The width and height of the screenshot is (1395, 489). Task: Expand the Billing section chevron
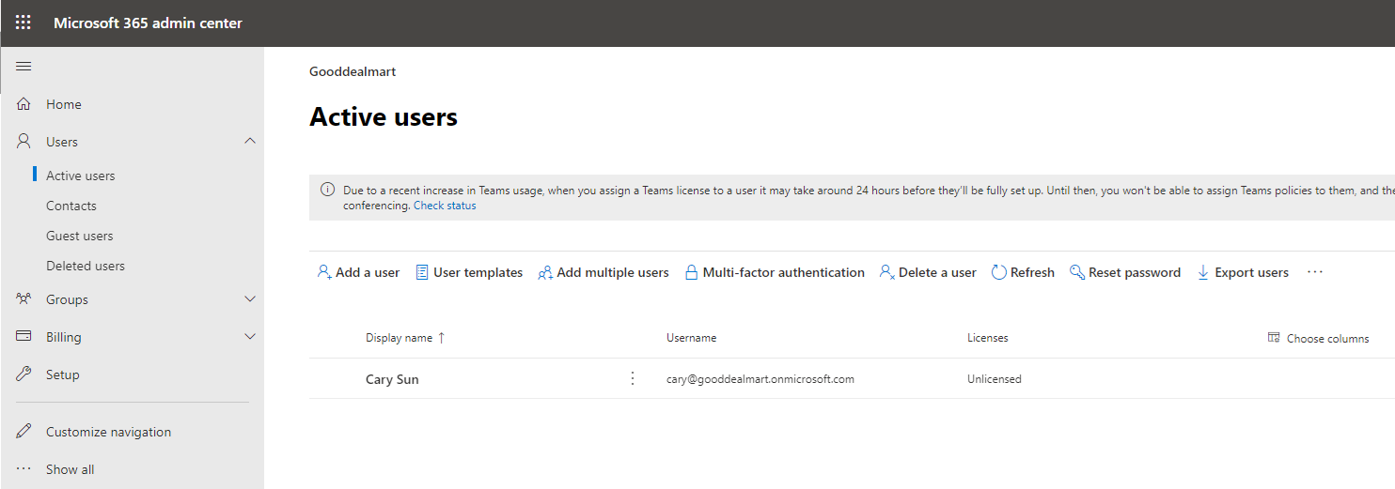click(x=249, y=337)
